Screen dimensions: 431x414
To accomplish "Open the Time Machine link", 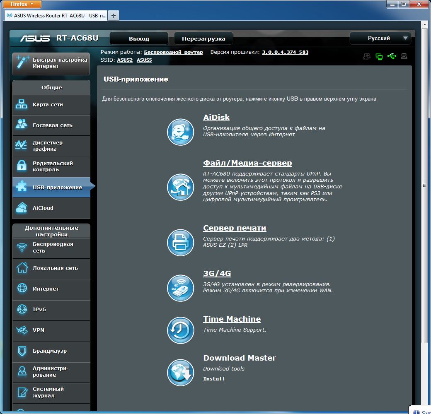I will point(232,319).
